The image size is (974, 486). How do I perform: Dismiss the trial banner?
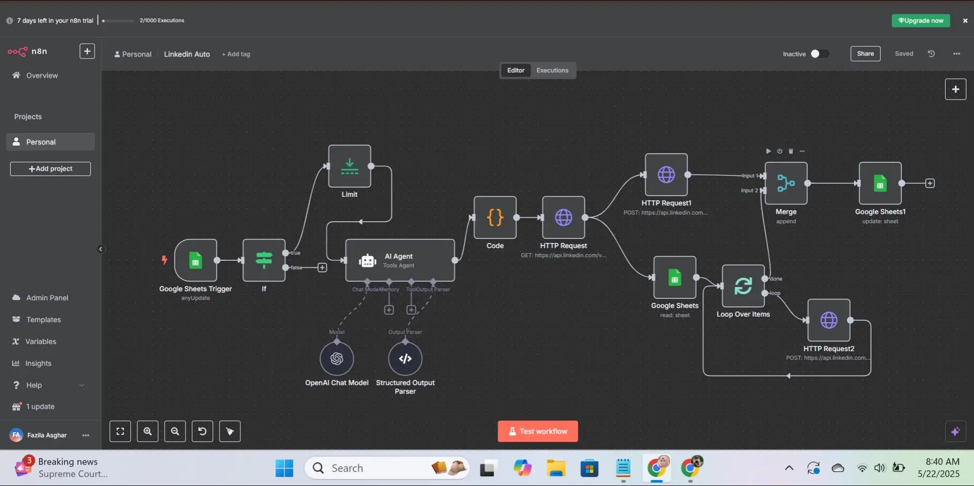coord(965,21)
